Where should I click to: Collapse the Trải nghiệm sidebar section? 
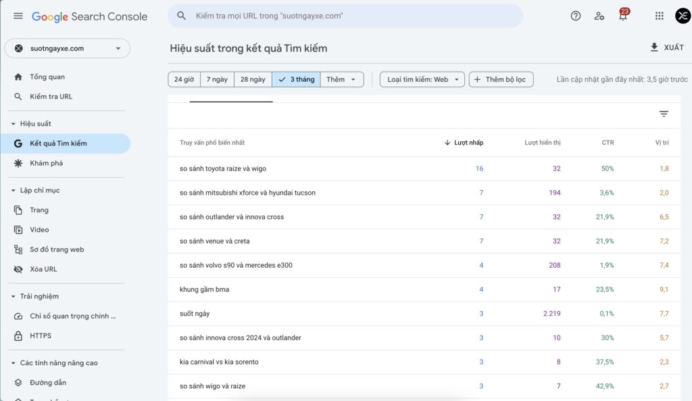(14, 296)
